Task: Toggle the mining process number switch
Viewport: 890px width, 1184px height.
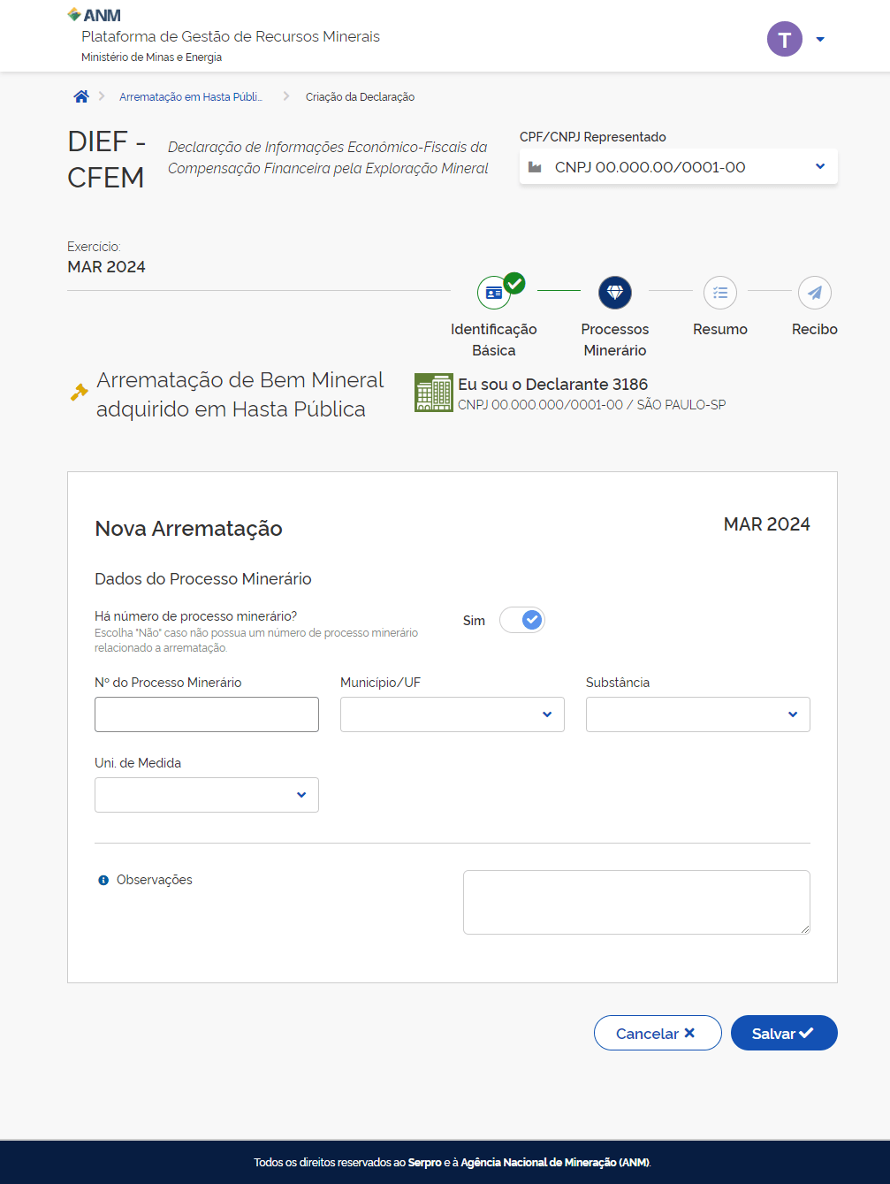Action: tap(522, 621)
